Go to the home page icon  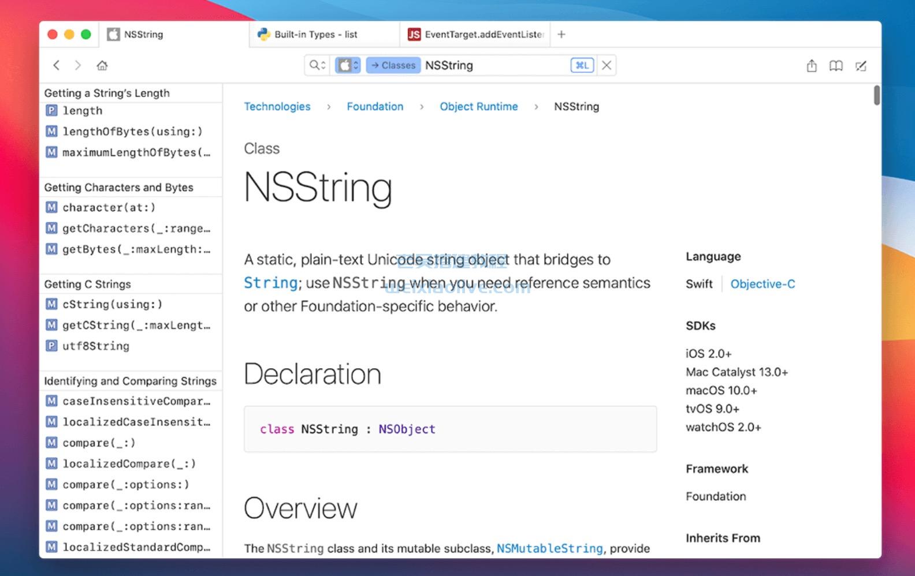pos(102,65)
